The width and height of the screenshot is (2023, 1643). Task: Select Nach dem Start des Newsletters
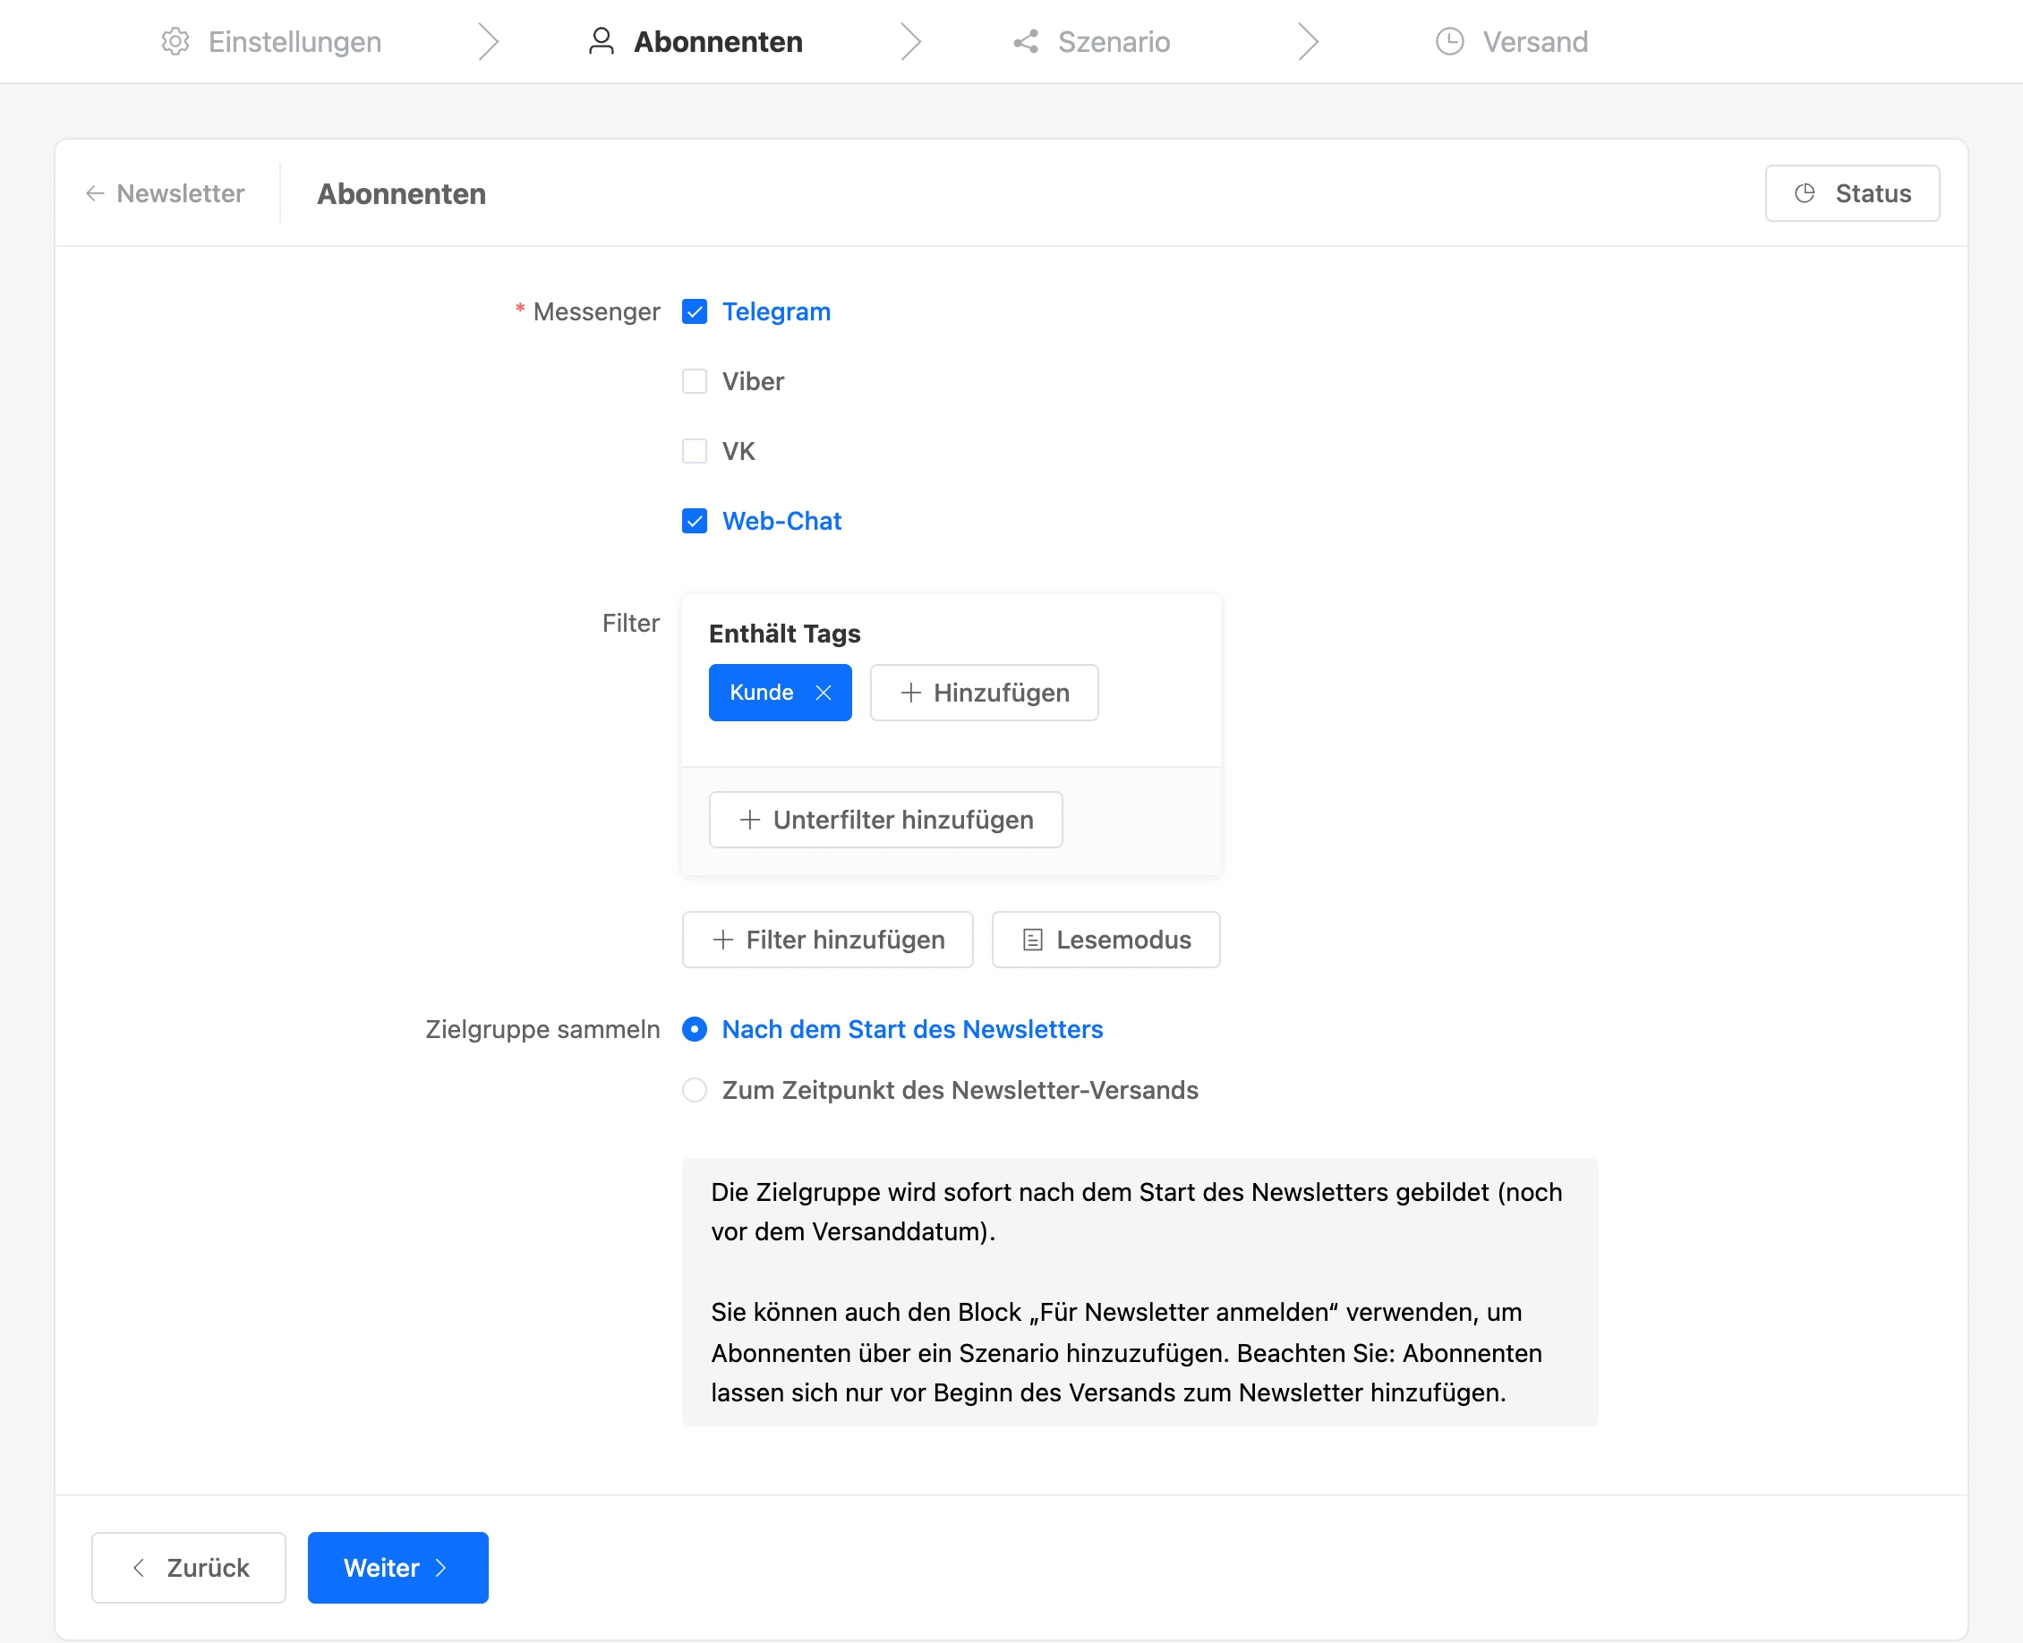695,1029
